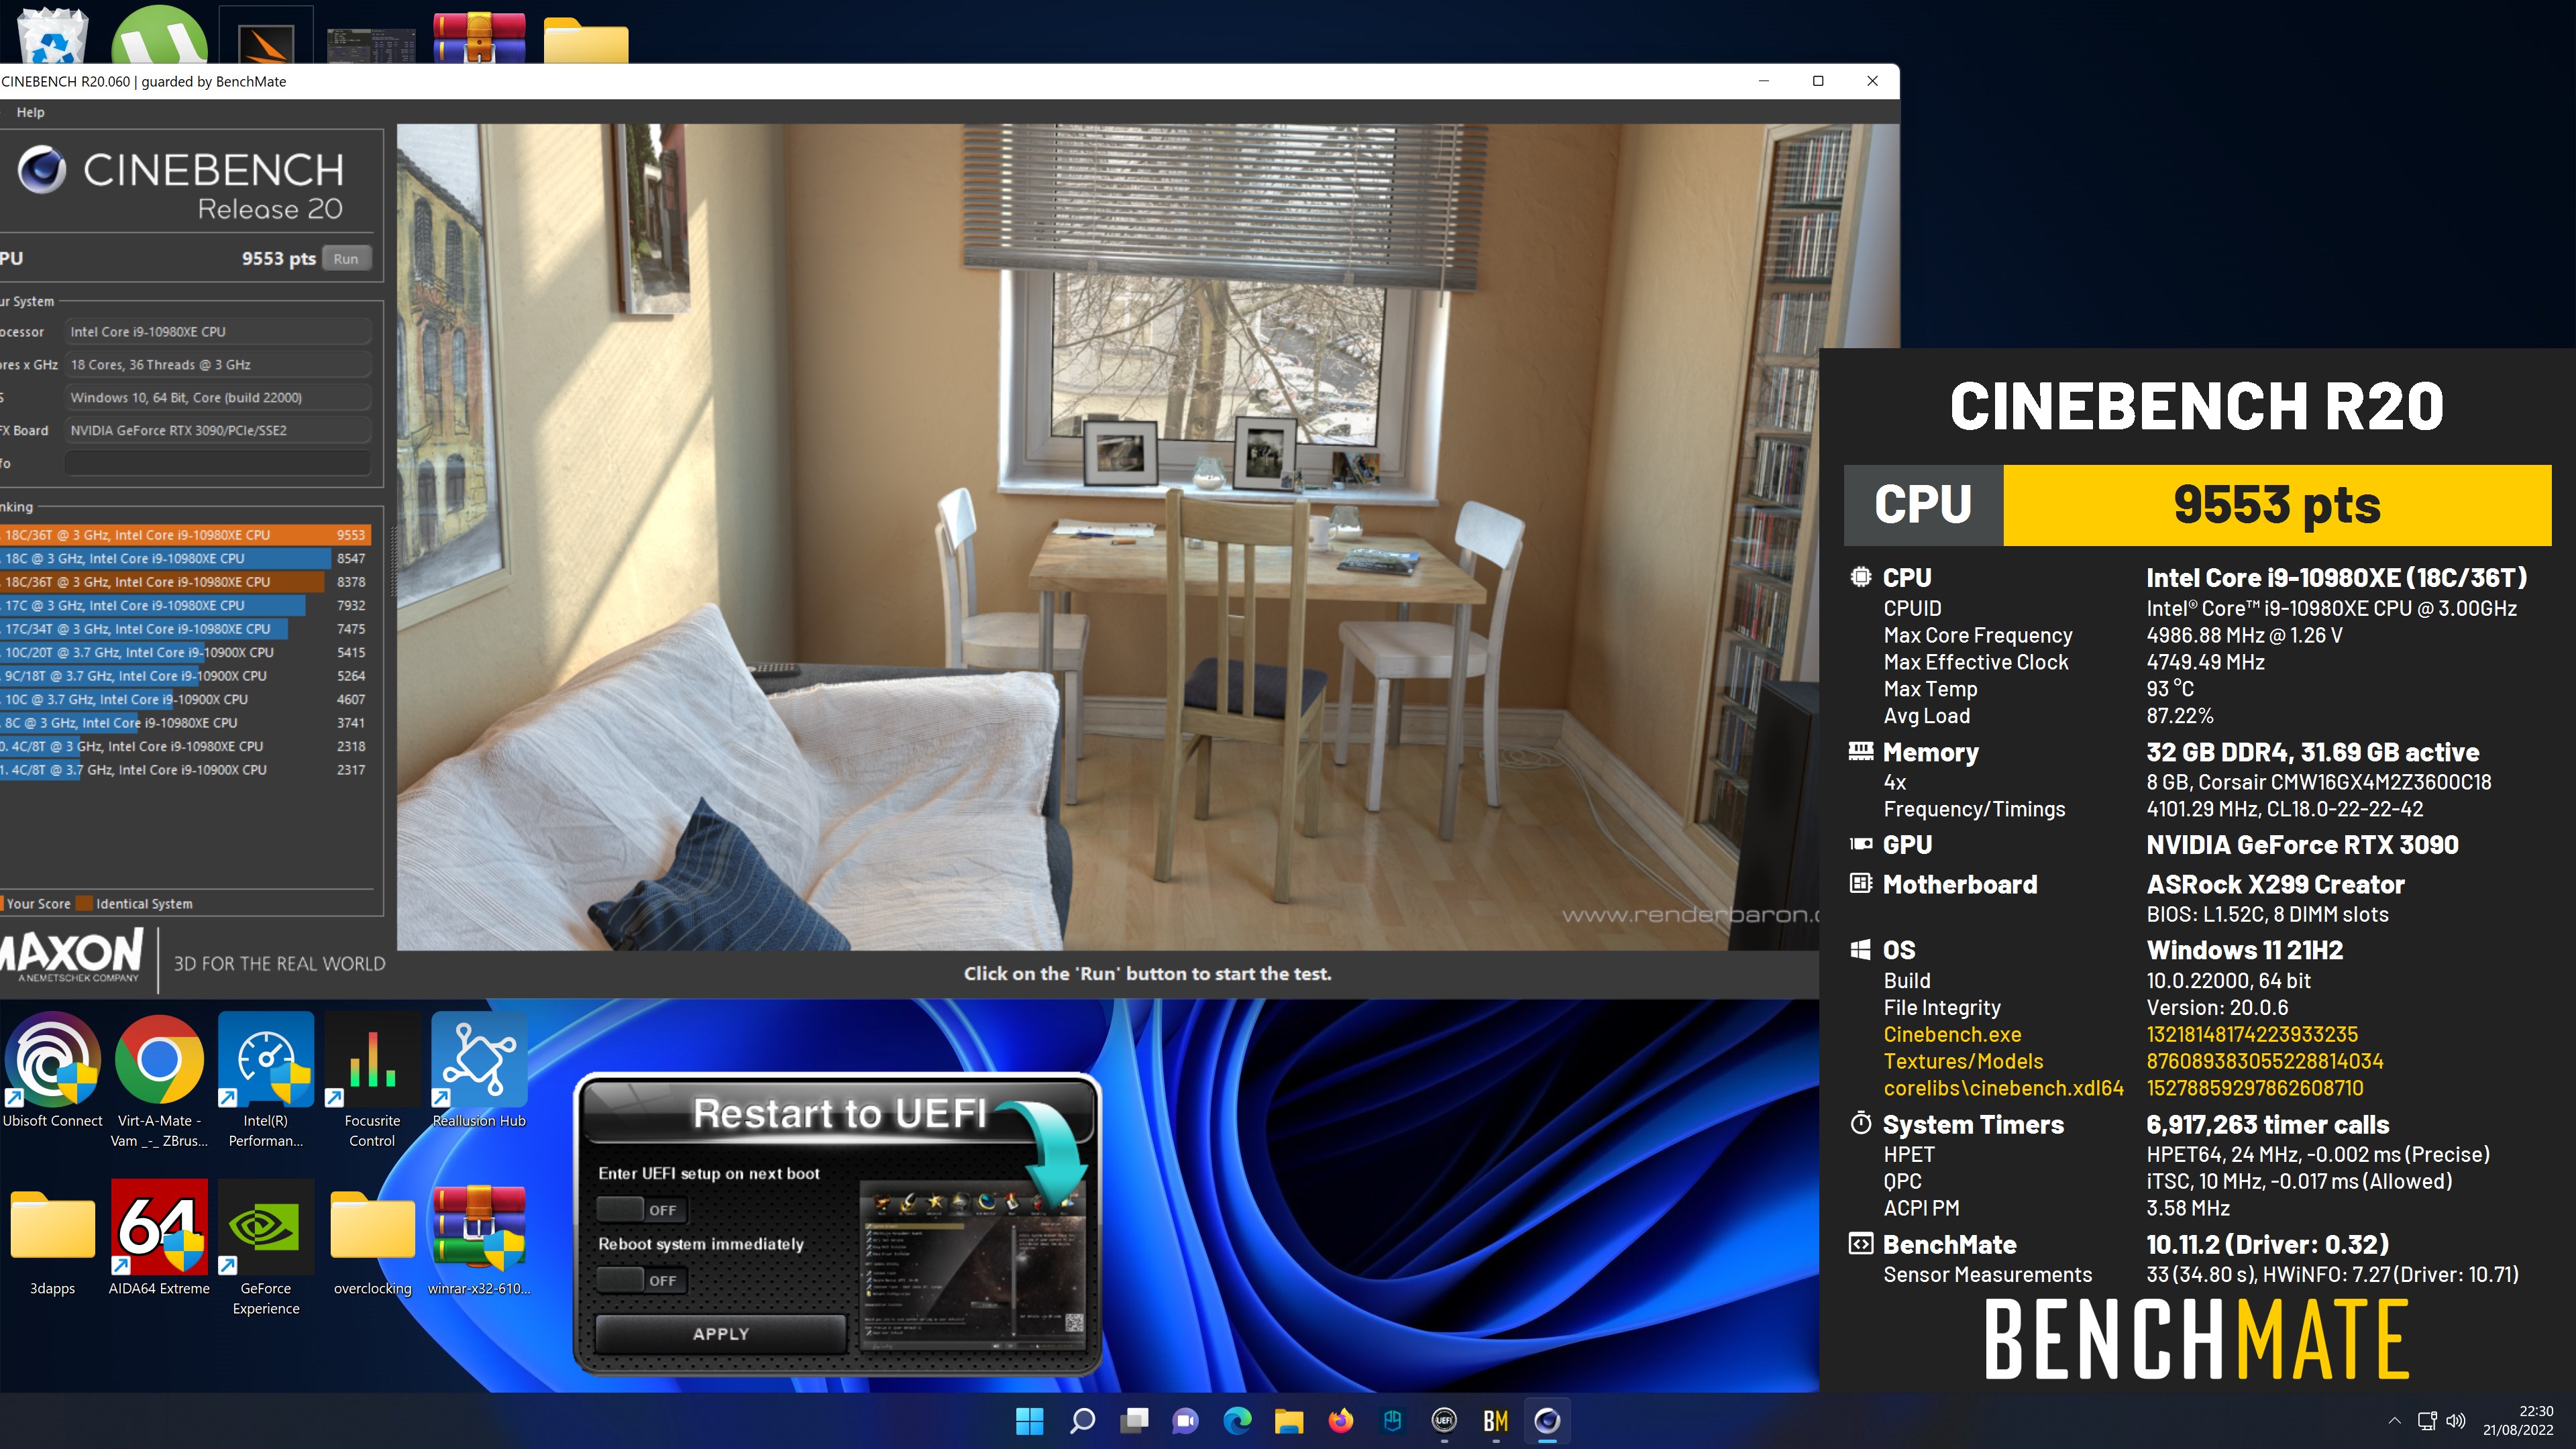Open the orange arrow app icon on desktop

coord(266,36)
